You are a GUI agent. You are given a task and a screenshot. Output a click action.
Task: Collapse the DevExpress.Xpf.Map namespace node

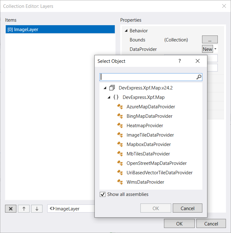pyautogui.click(x=109, y=97)
